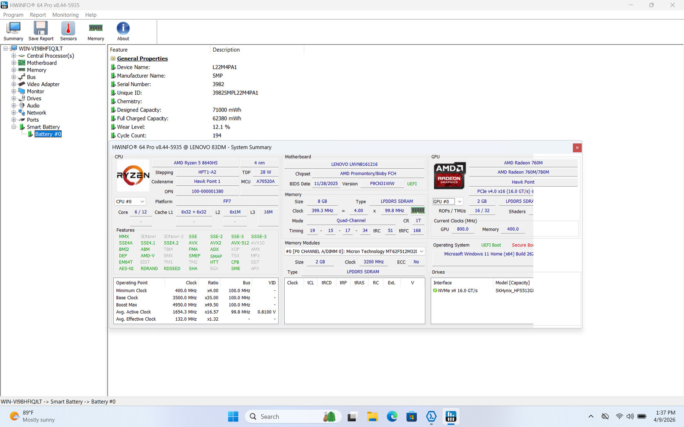Select Battery #0 in the tree

[48, 134]
